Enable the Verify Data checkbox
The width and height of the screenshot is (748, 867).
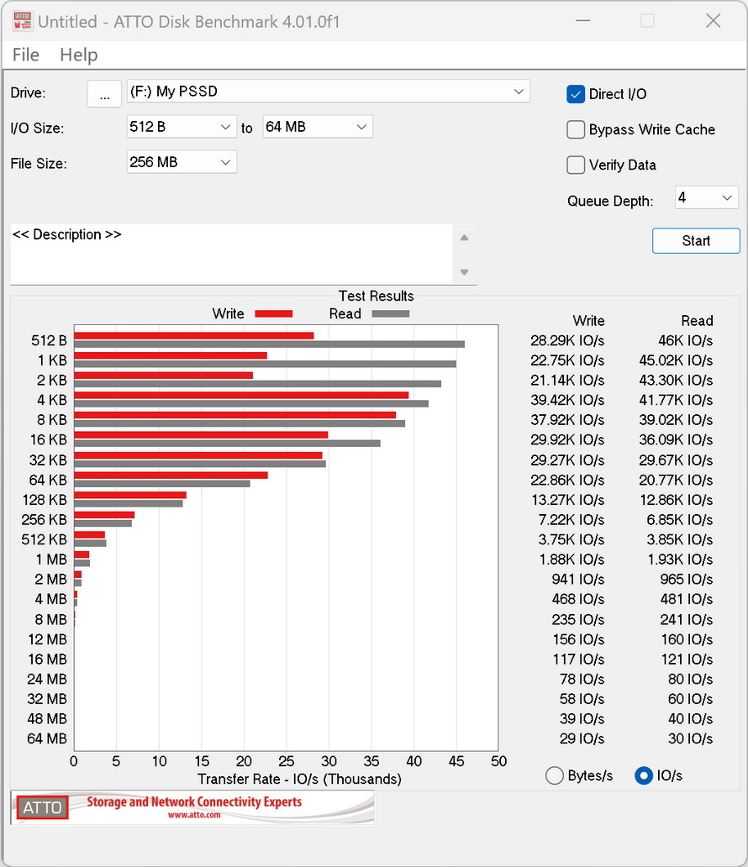[576, 165]
